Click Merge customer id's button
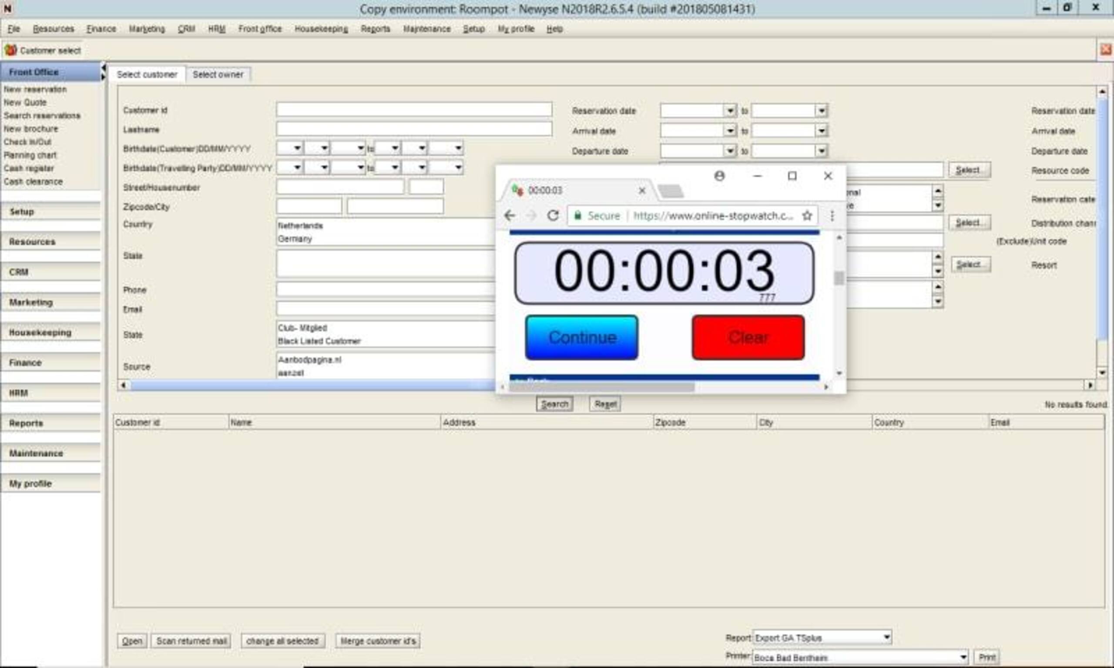1114x668 pixels. pyautogui.click(x=378, y=641)
